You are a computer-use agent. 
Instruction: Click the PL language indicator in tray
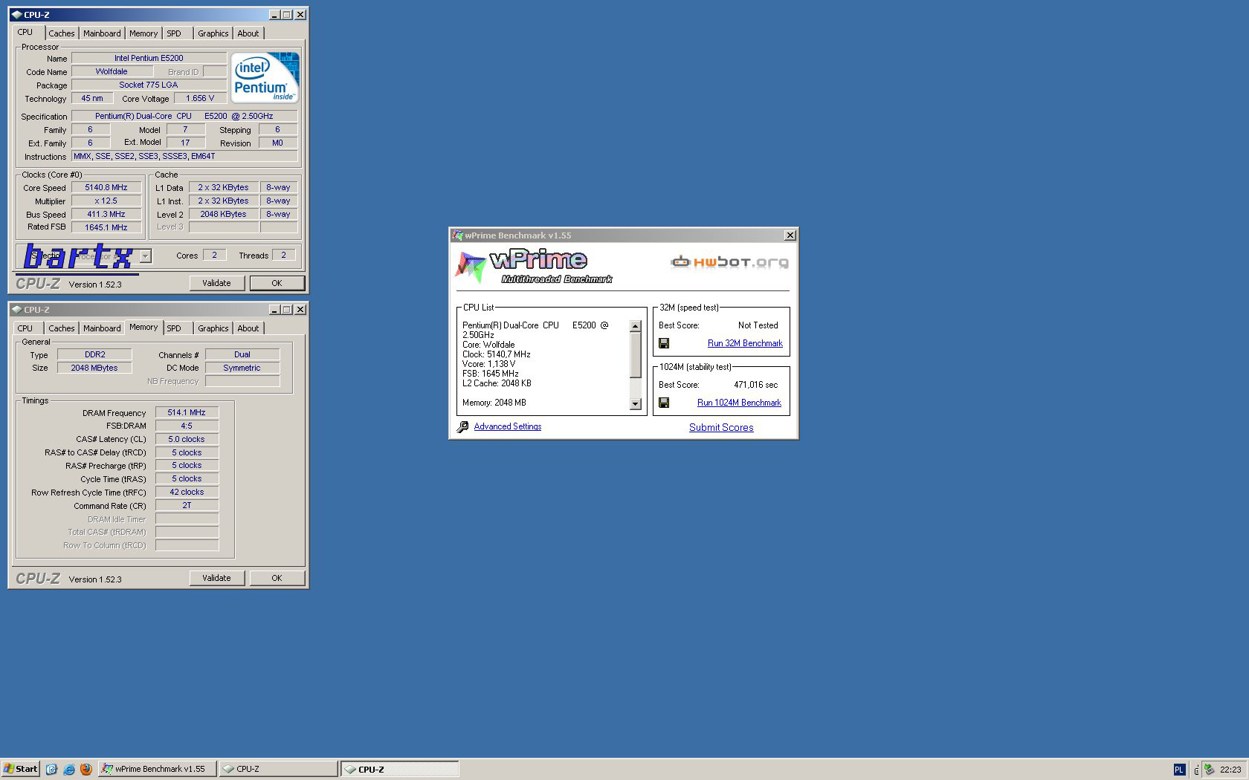[x=1179, y=770]
